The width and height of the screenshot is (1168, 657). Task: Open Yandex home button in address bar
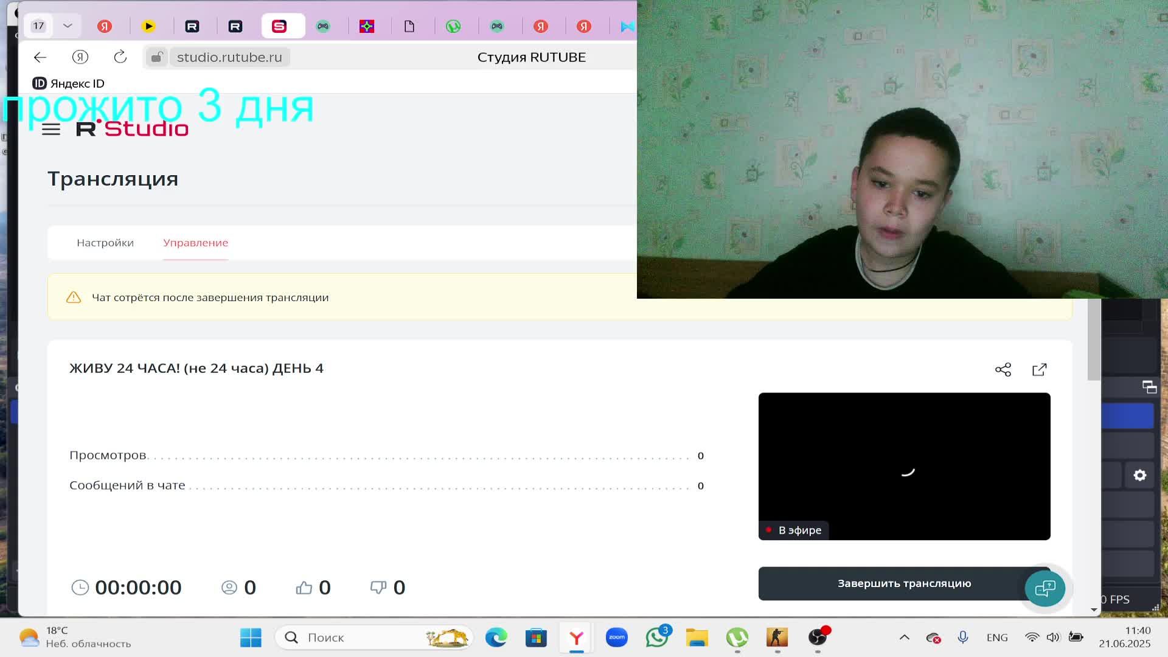tap(80, 57)
